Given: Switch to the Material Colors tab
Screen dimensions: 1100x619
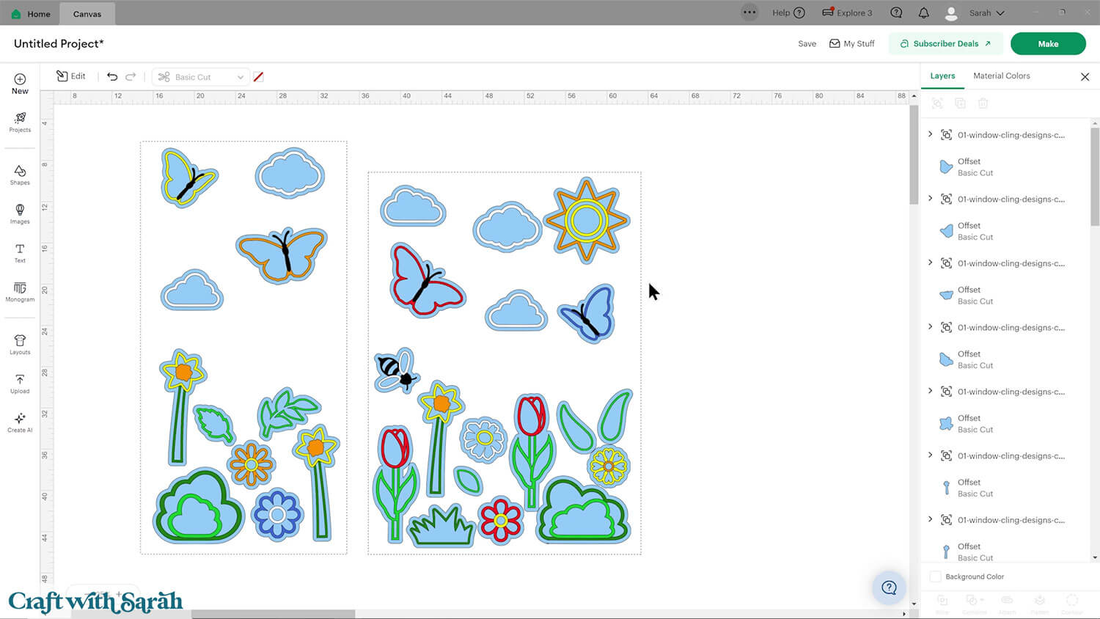Looking at the screenshot, I should (x=1001, y=76).
